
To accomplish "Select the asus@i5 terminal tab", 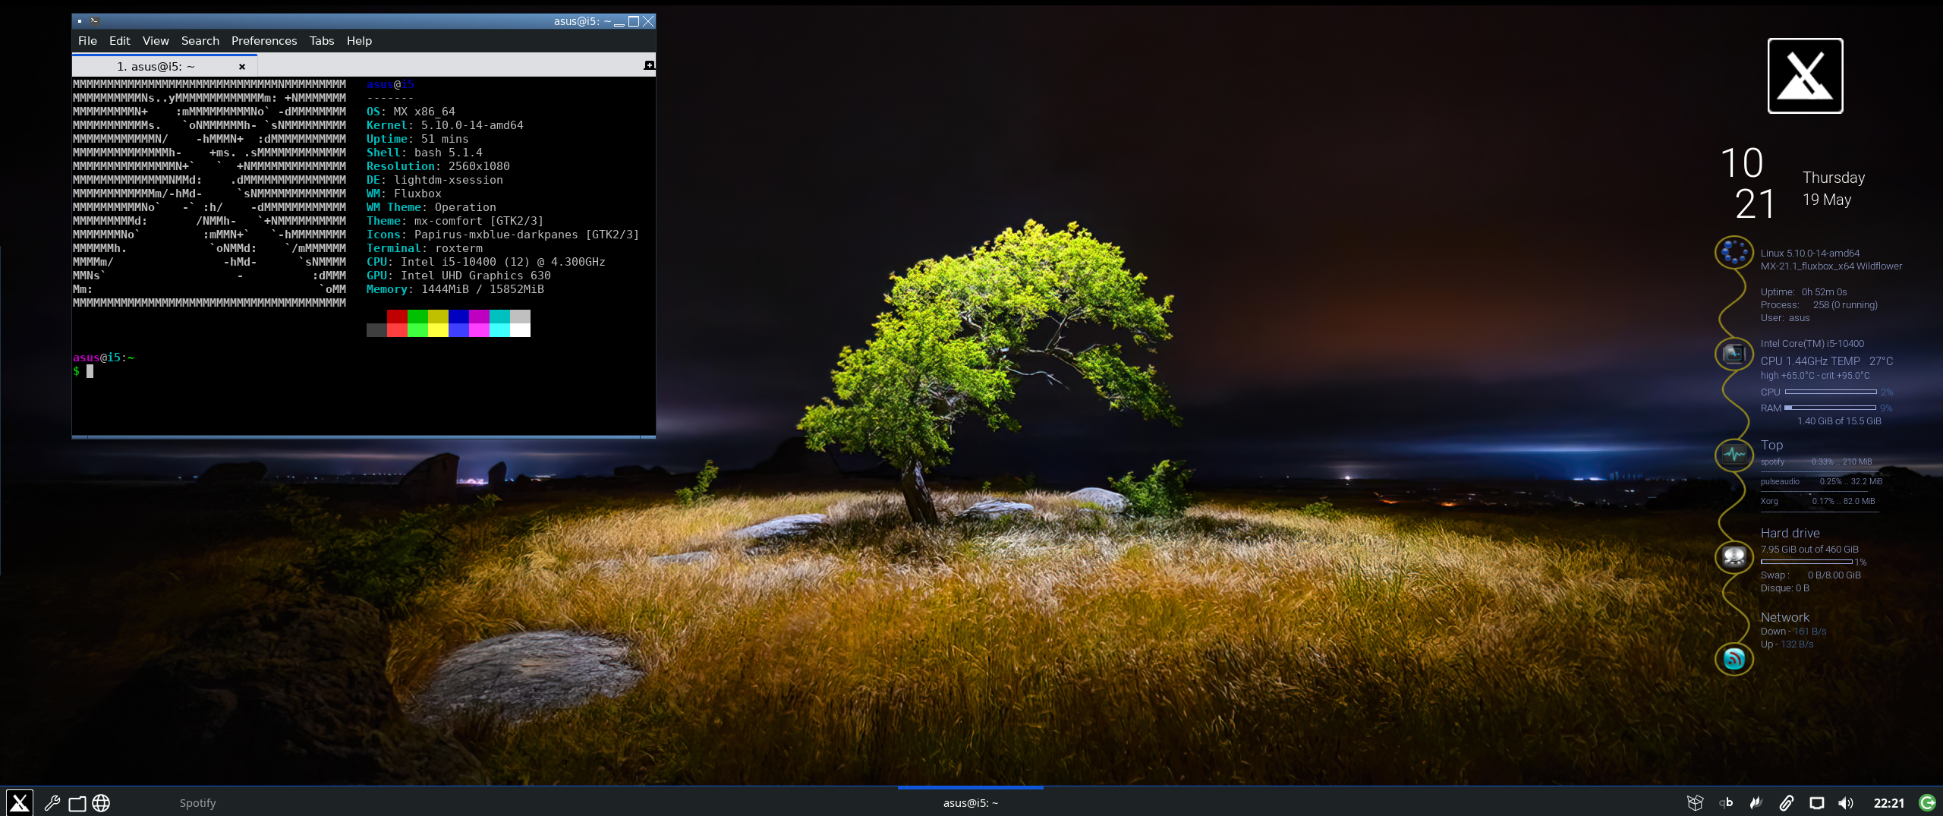I will [156, 67].
